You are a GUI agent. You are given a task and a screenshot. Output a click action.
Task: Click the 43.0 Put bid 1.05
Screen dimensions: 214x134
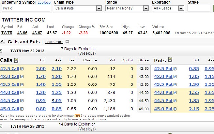tap(194, 76)
